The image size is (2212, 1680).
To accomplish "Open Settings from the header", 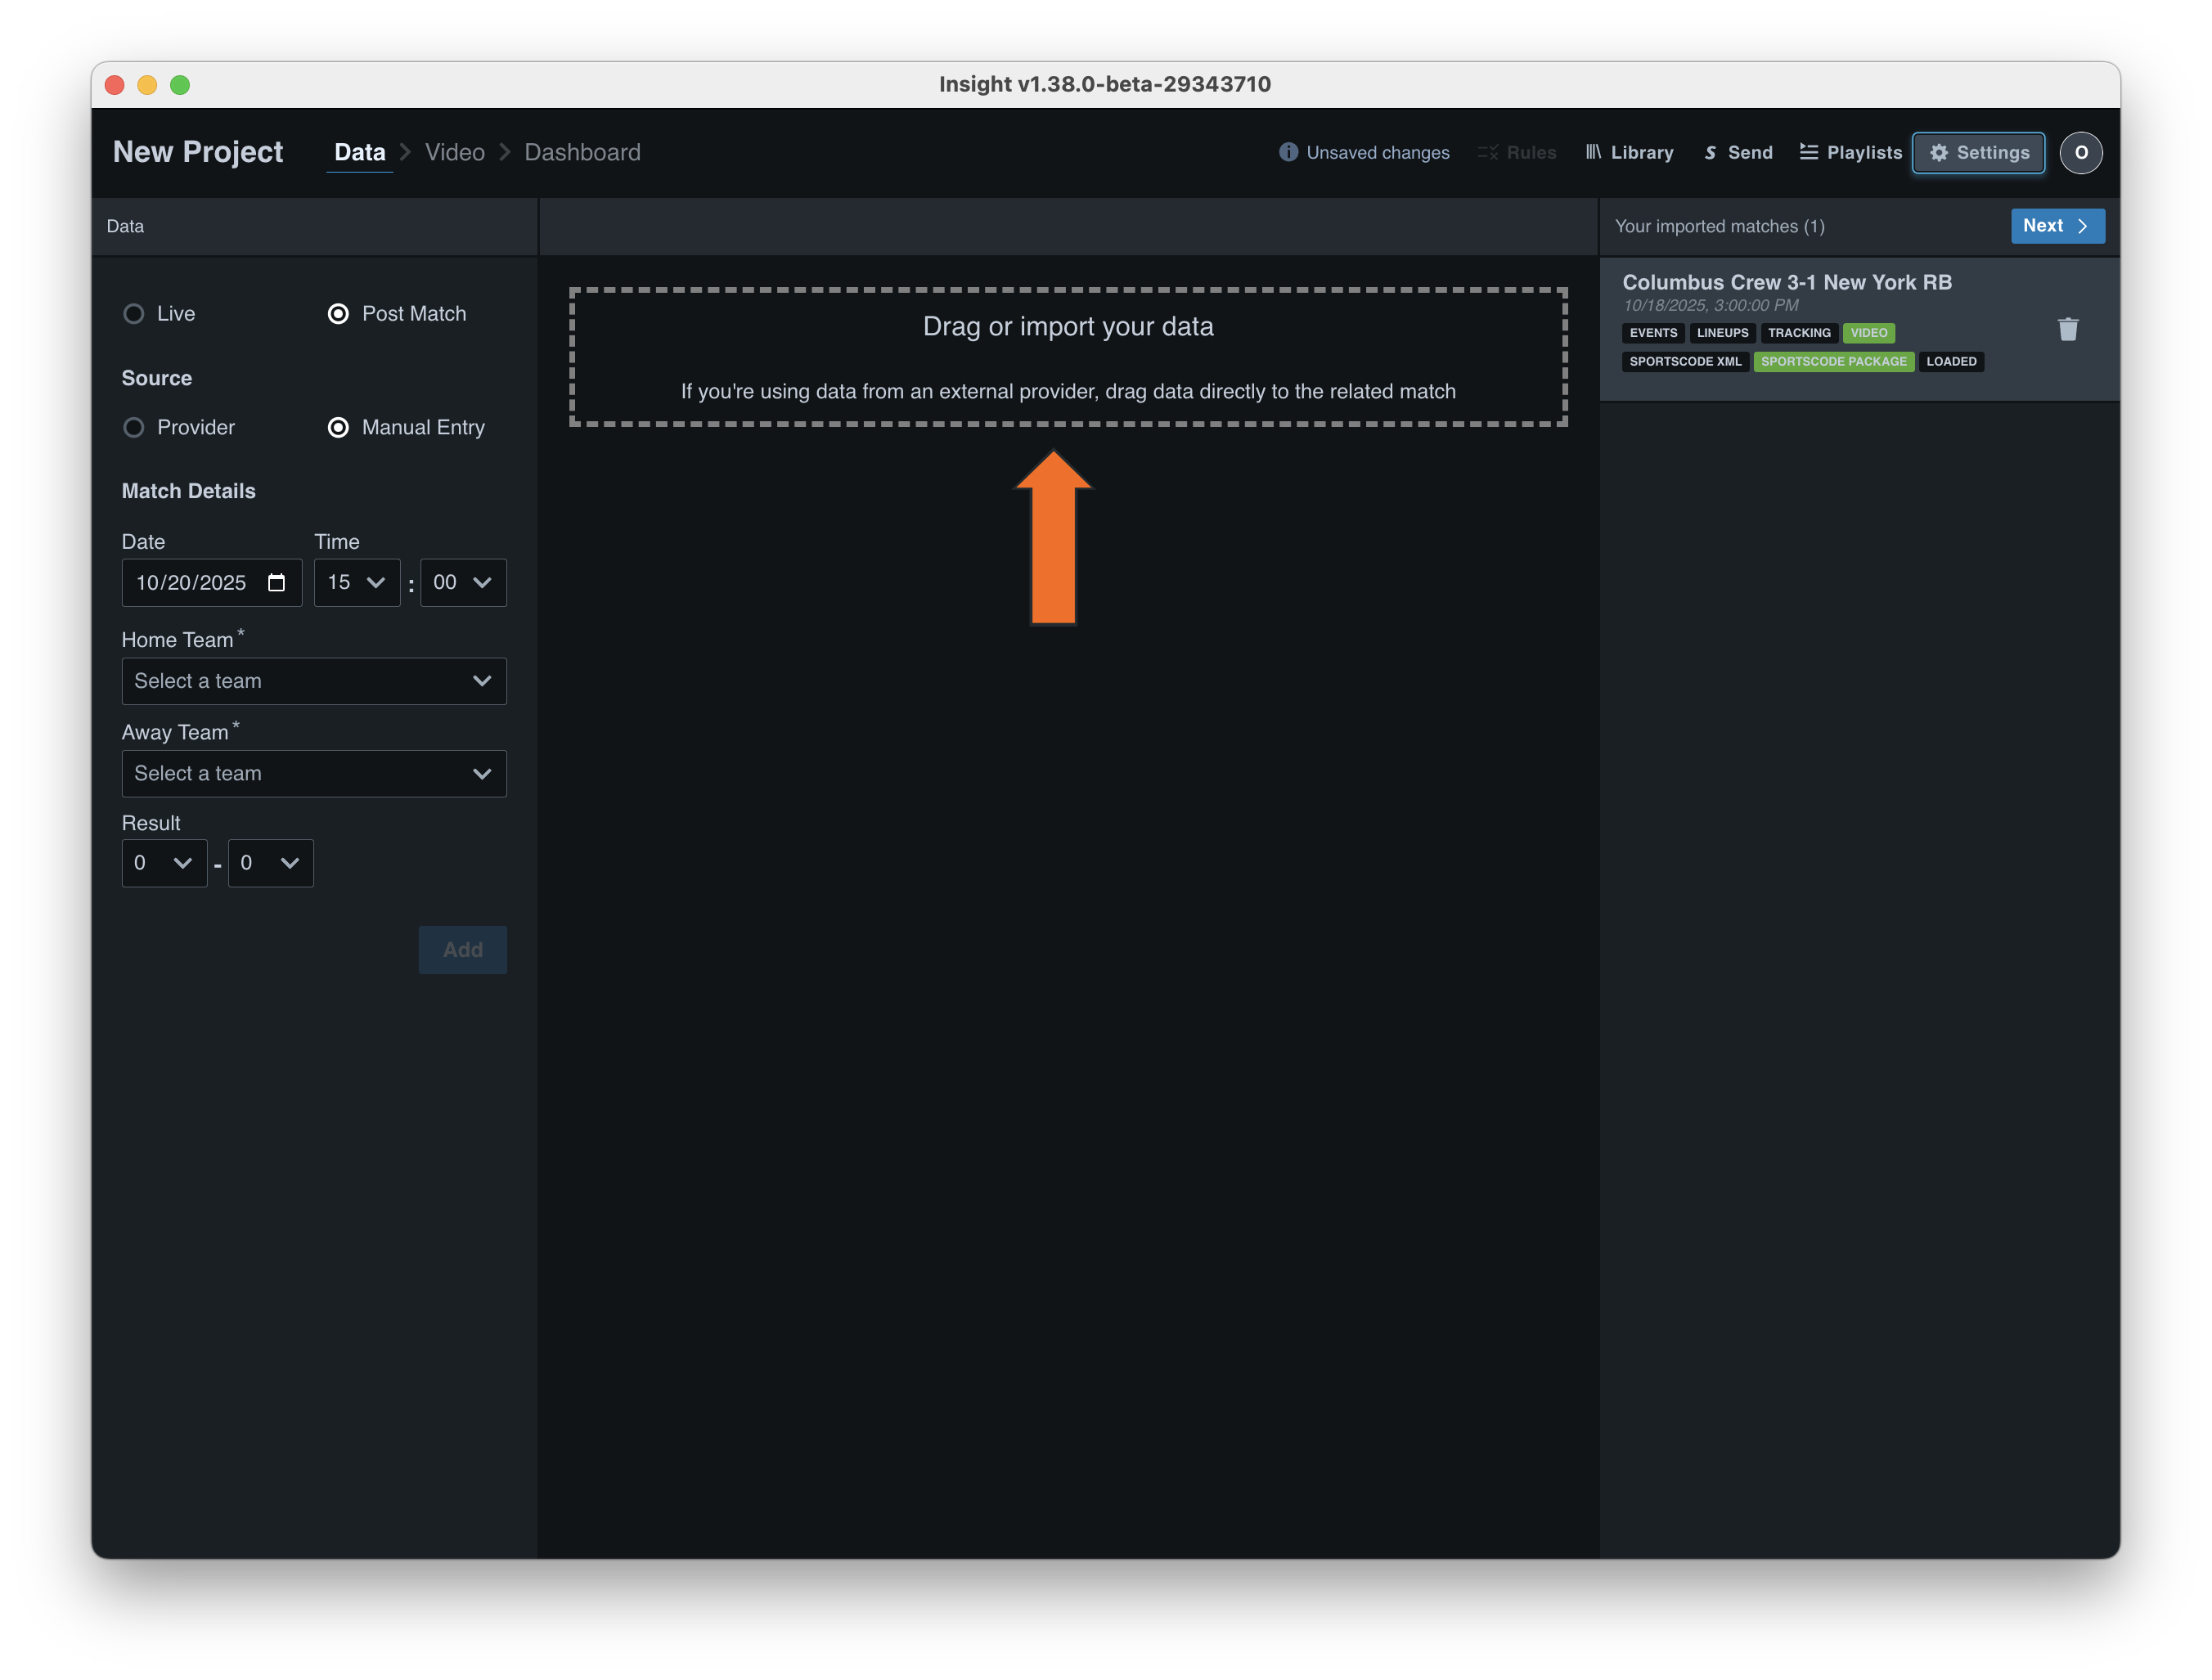I will (x=1979, y=153).
